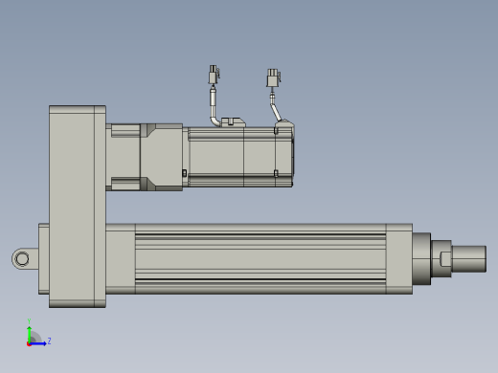The height and width of the screenshot is (373, 498).
Task: Click the wrench flat nut on the rod
Action: click(x=441, y=259)
